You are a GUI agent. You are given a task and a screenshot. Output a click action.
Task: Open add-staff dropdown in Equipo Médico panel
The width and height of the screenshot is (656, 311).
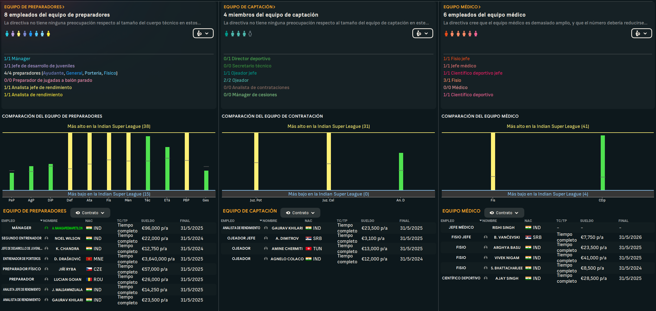point(642,34)
